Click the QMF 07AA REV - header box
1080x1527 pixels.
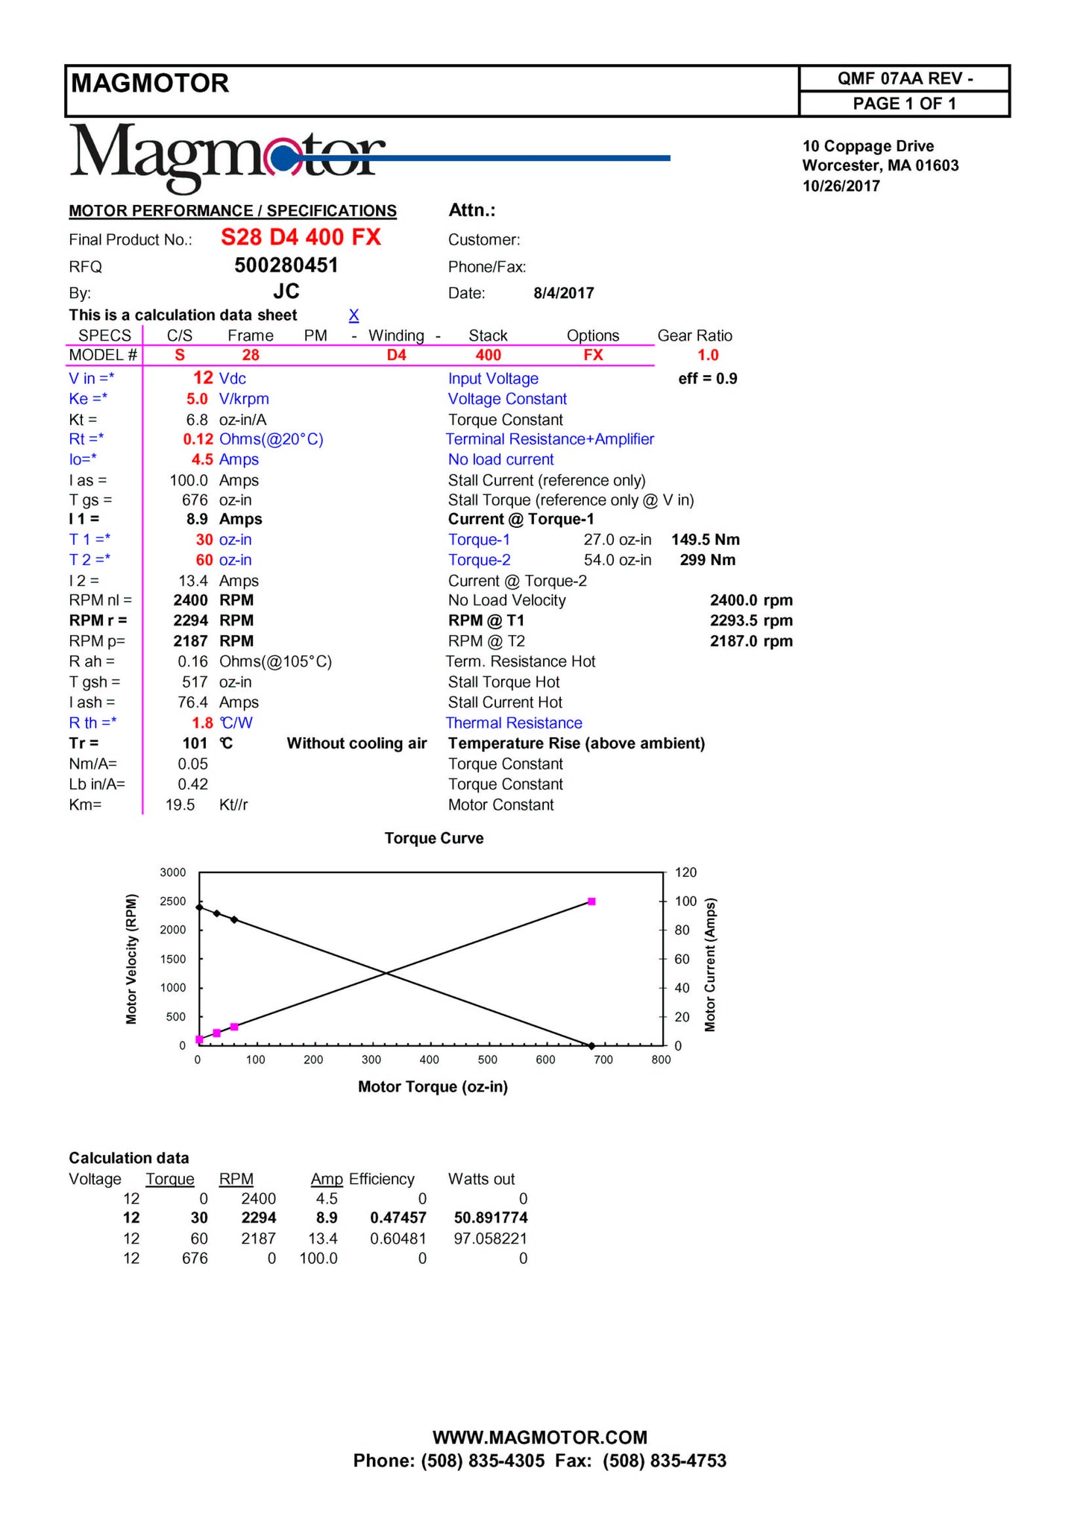pos(905,78)
